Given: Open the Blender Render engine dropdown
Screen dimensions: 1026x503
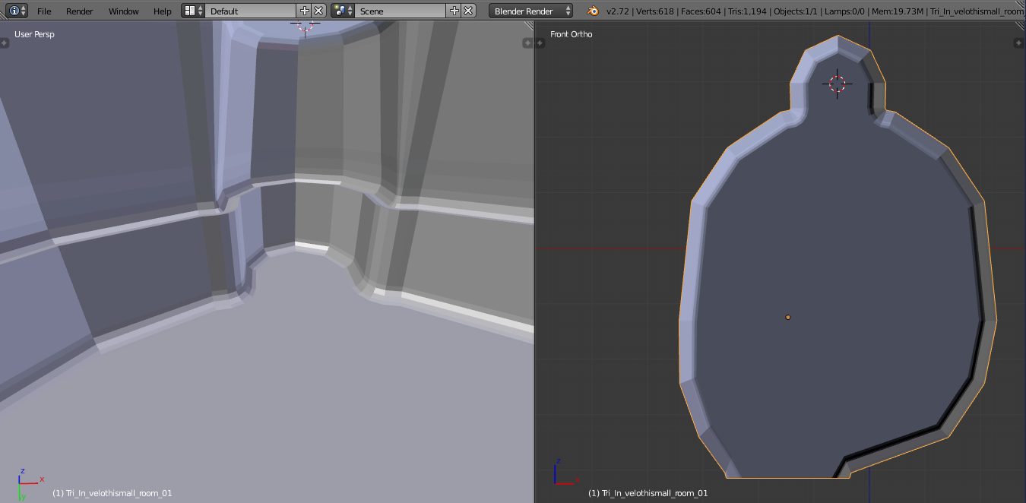Looking at the screenshot, I should (x=530, y=11).
